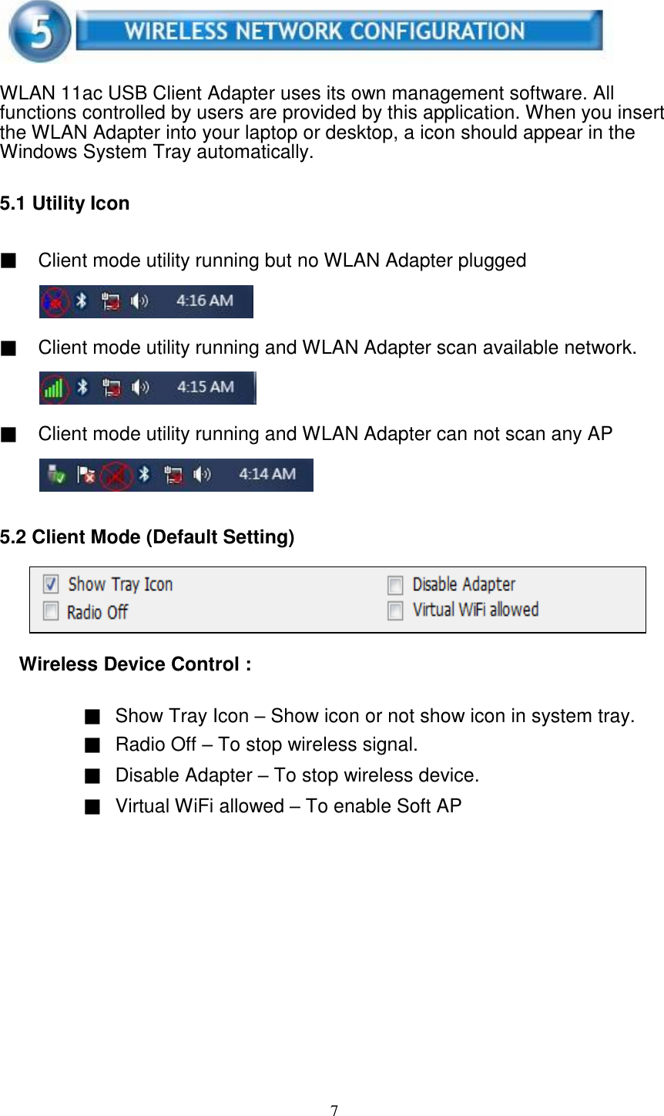Enable the Radio Off checkbox

51,611
